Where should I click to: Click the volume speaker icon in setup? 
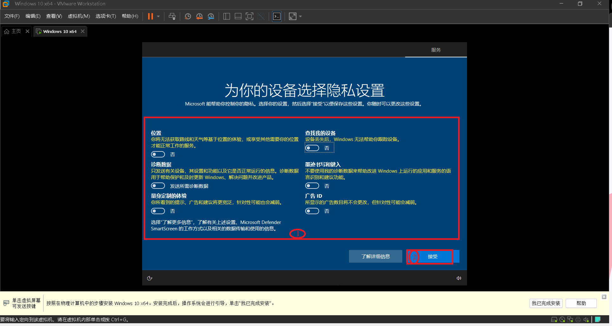coord(459,278)
